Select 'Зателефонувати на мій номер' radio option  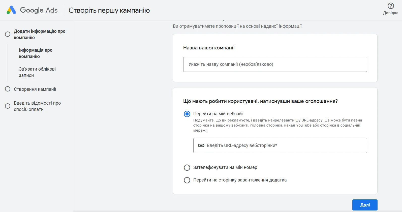click(187, 168)
